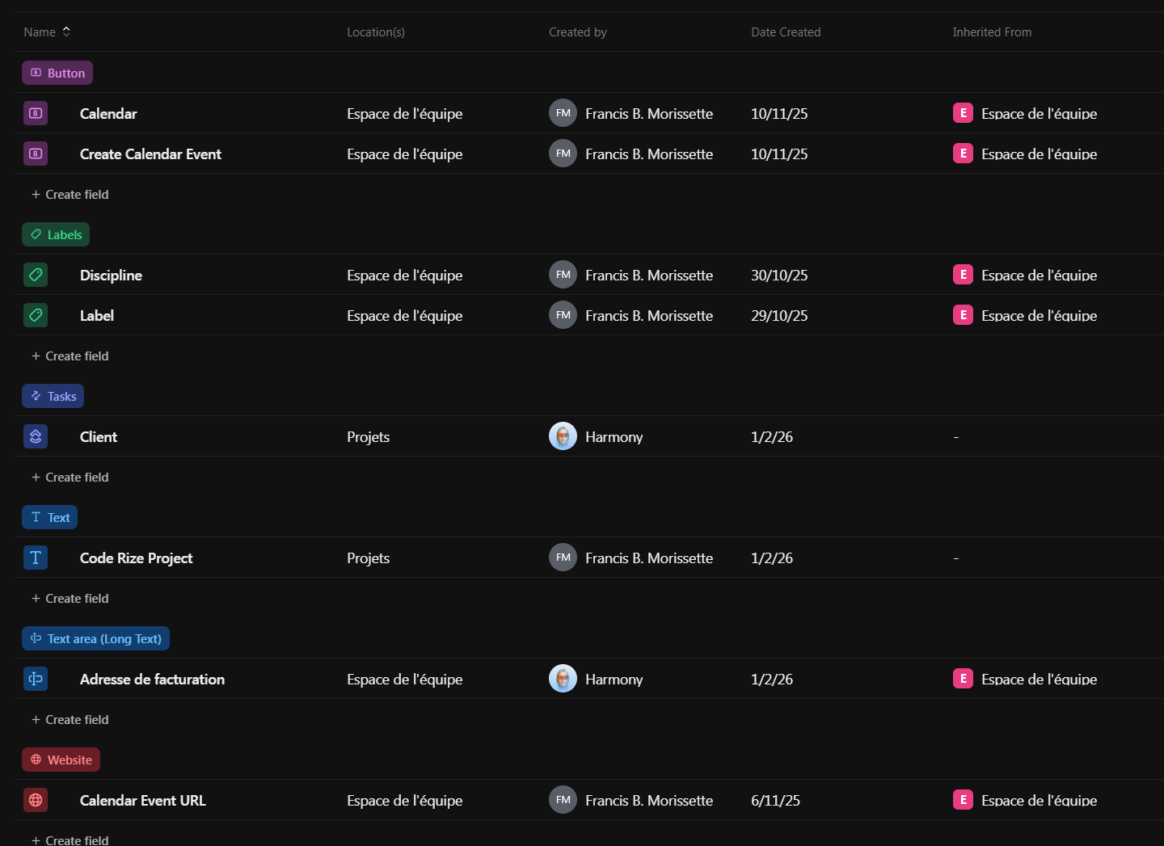
Task: Collapse the Button field group
Action: (57, 73)
